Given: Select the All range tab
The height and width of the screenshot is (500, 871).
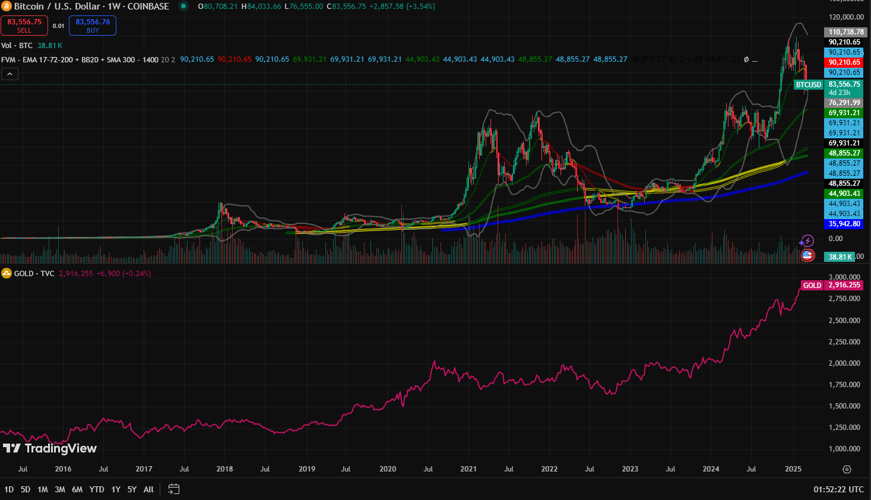Looking at the screenshot, I should pyautogui.click(x=148, y=489).
